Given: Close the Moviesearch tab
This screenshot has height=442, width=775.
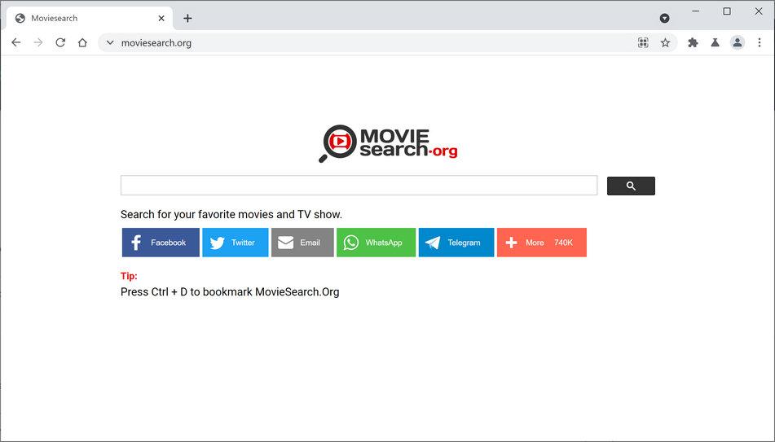Looking at the screenshot, I should (x=161, y=18).
